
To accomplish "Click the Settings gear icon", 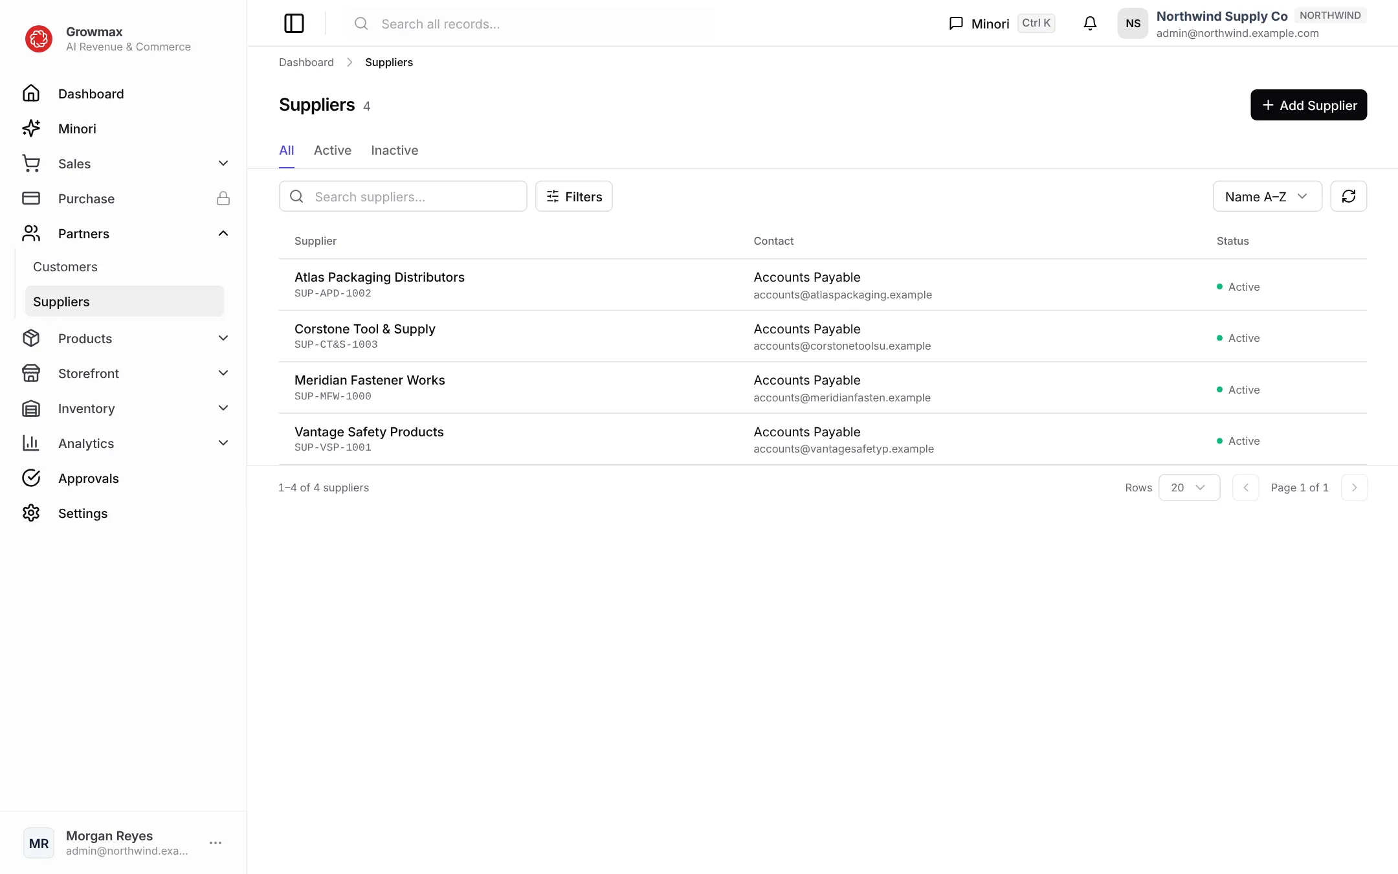I will 31,513.
